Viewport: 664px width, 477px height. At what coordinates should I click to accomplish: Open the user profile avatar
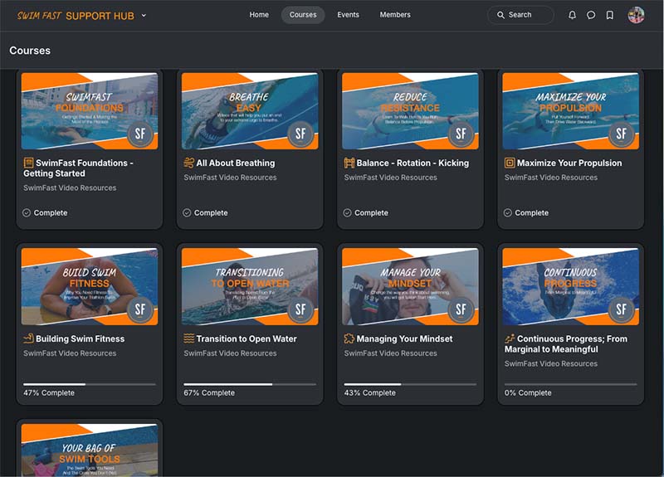click(636, 15)
